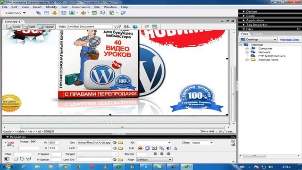302x170 pixels.
Task: Open the Align dropdown showing Default
Action: (154, 160)
